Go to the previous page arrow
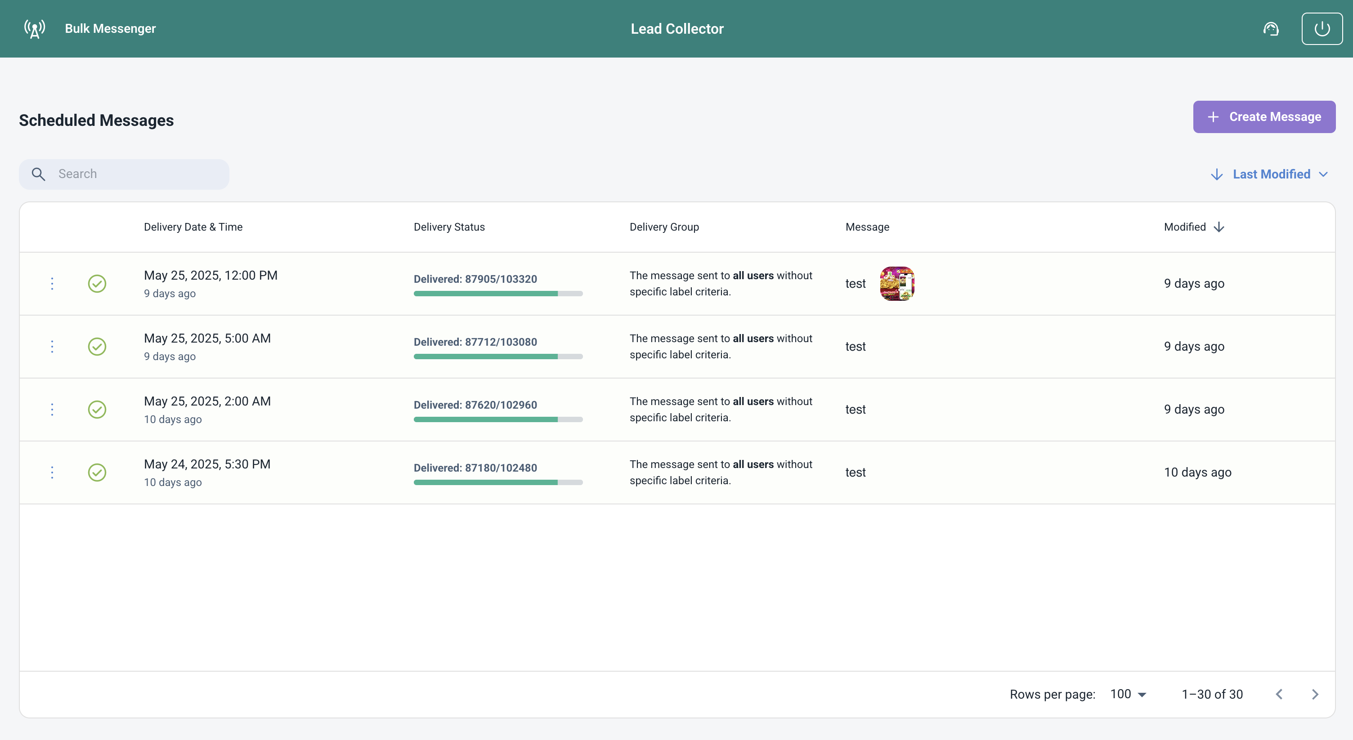The height and width of the screenshot is (740, 1353). [x=1279, y=694]
